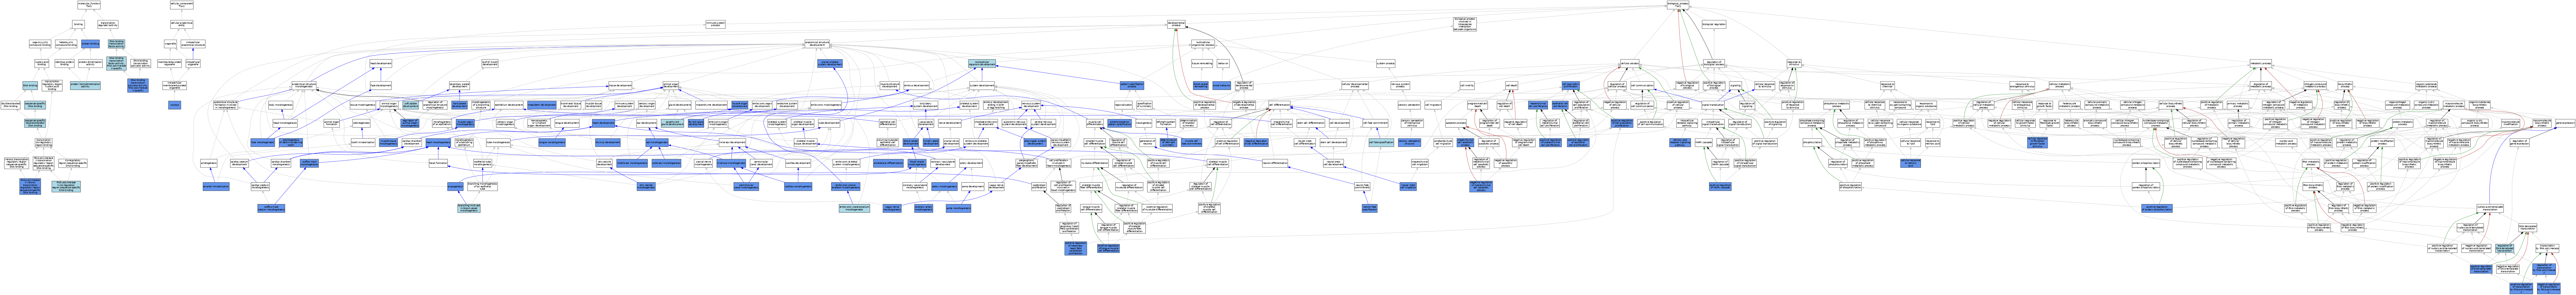Select the 'soft palate development' node
2576x295 pixels.
411,105
